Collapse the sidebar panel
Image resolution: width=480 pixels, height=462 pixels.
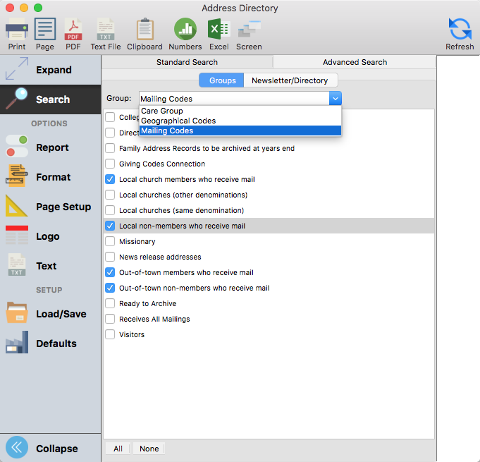click(51, 449)
